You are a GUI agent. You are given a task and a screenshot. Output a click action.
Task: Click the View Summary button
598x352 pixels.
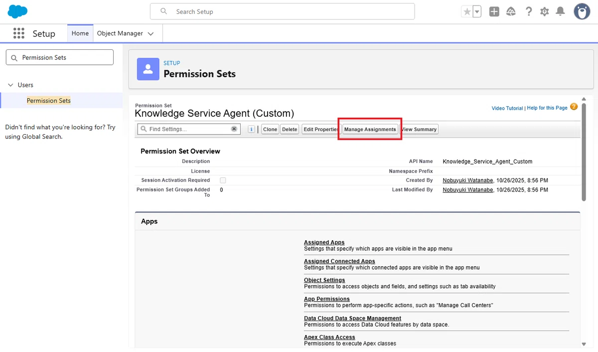(419, 129)
